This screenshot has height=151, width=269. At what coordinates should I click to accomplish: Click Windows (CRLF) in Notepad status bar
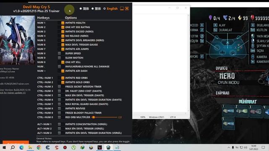156,117
